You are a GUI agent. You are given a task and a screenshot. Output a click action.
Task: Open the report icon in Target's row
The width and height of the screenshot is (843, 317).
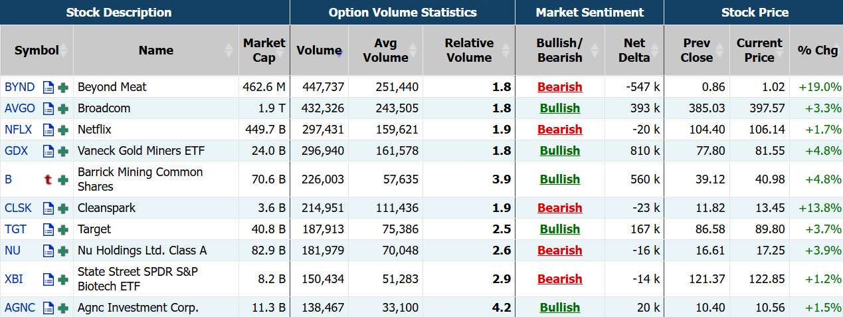pyautogui.click(x=48, y=229)
